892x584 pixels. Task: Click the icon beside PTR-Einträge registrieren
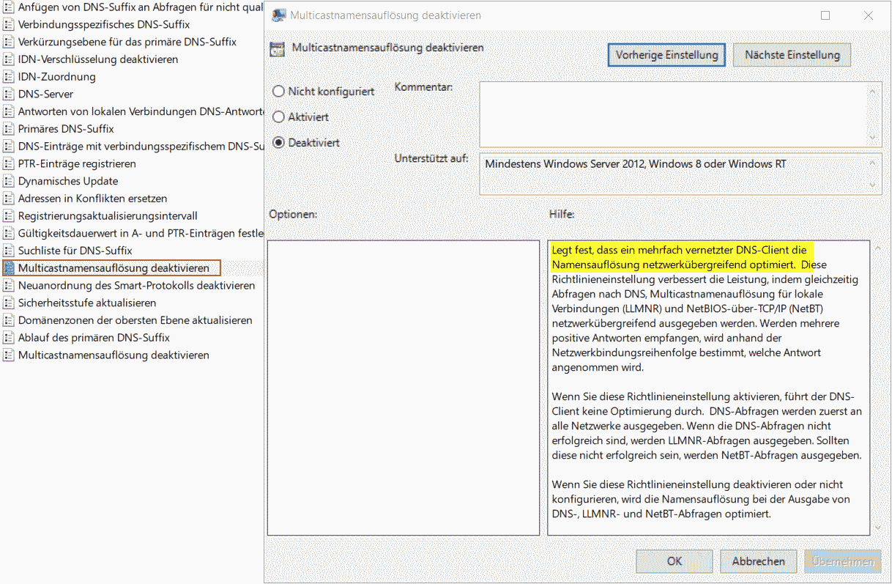(x=9, y=163)
